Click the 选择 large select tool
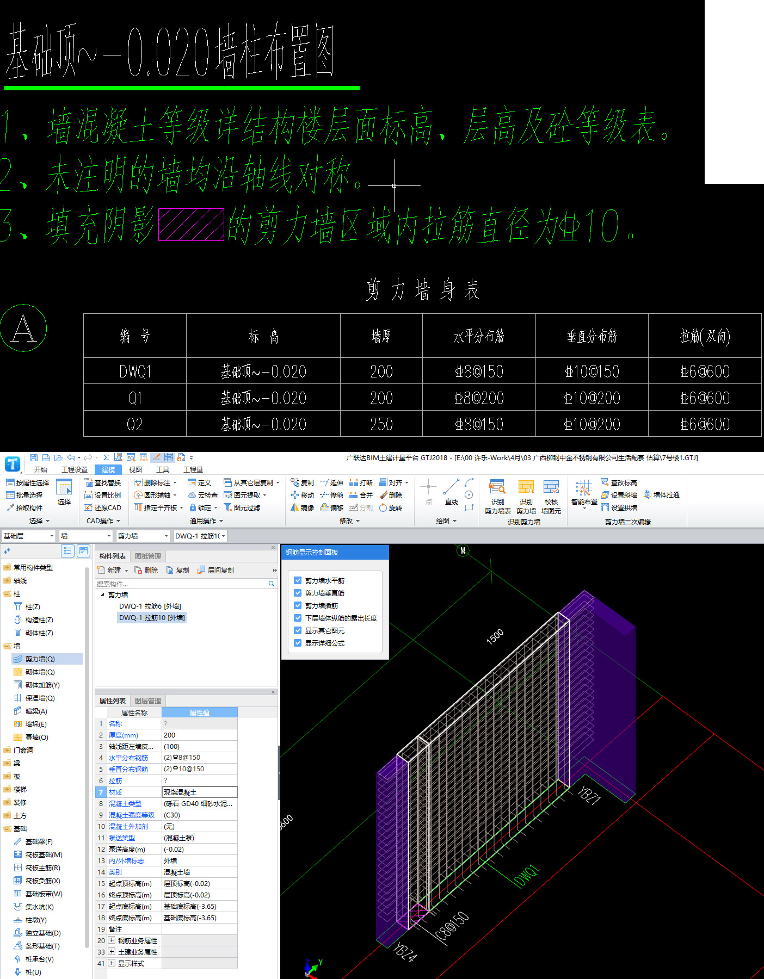764x979 pixels. pos(64,492)
